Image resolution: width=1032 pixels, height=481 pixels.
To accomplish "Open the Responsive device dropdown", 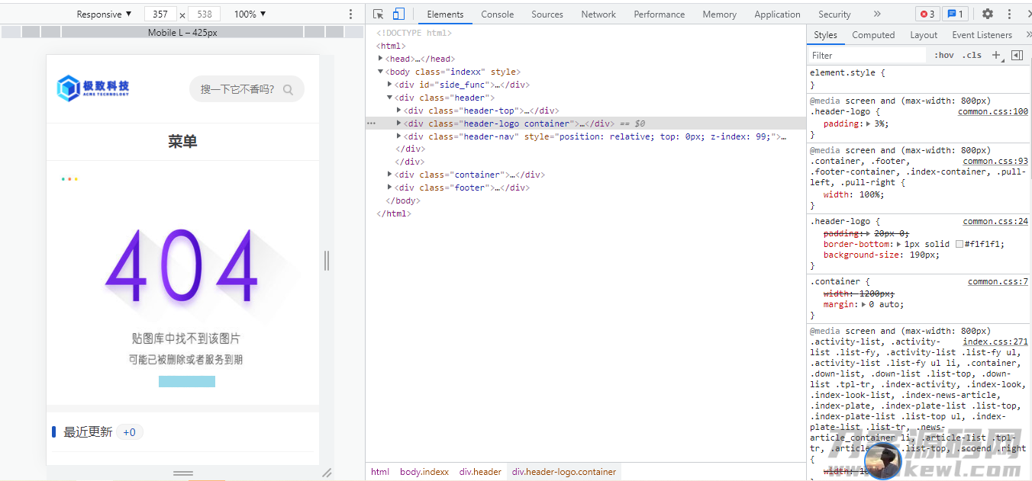I will [104, 14].
